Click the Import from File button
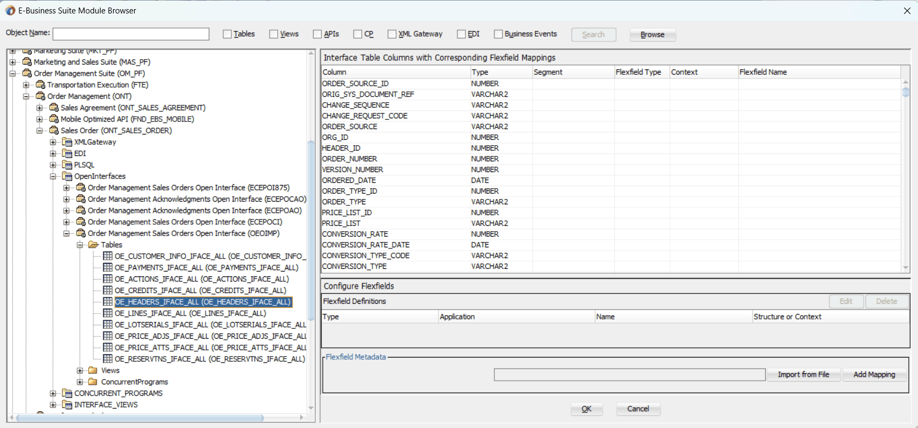The image size is (918, 428). tap(803, 374)
